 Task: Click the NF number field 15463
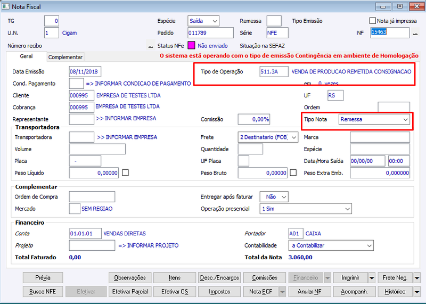[390, 33]
